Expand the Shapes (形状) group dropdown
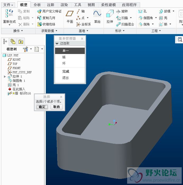Image resolution: width=183 pixels, height=185 pixels. tap(120, 31)
